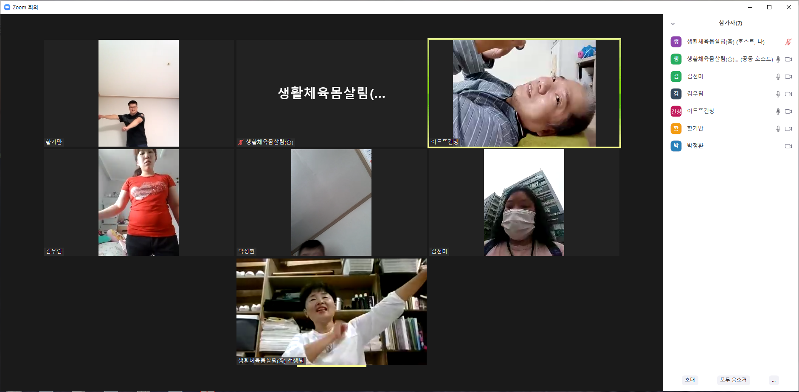799x392 pixels.
Task: Click the blue 박 avatar
Action: (676, 146)
